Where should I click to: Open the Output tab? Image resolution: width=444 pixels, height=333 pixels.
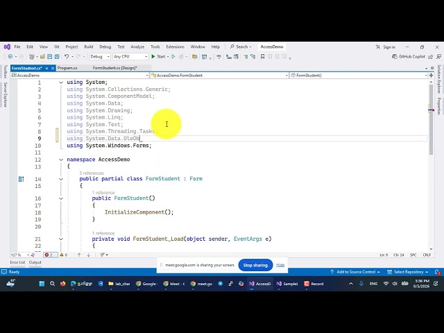[x=35, y=262]
